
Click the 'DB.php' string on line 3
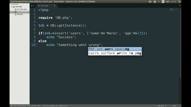pyautogui.click(x=62, y=18)
